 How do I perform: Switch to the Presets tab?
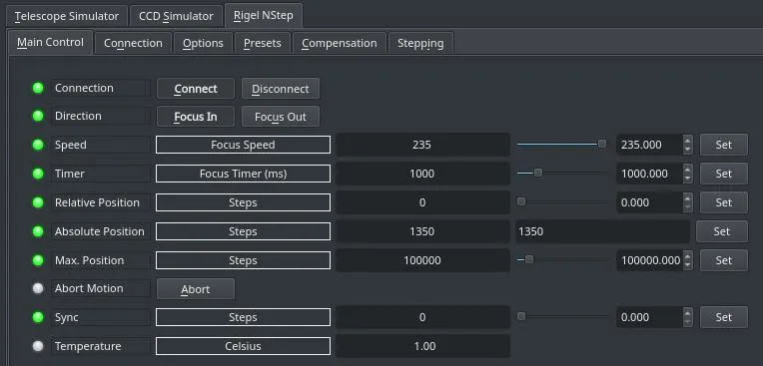tap(263, 43)
